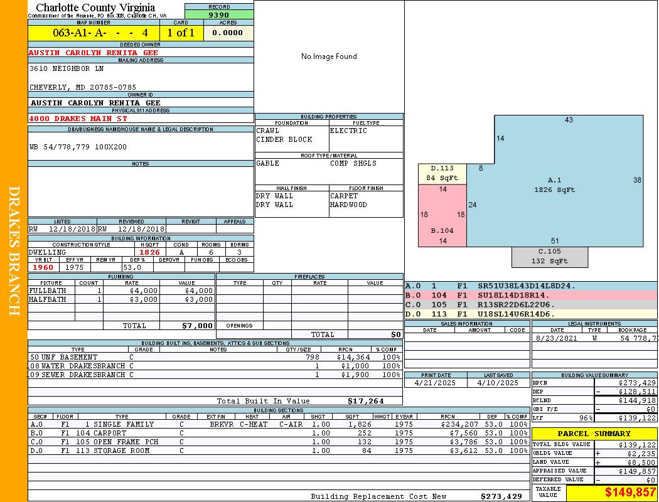
Task: Click red TAXABLE VALUE $149,857
Action: click(630, 492)
